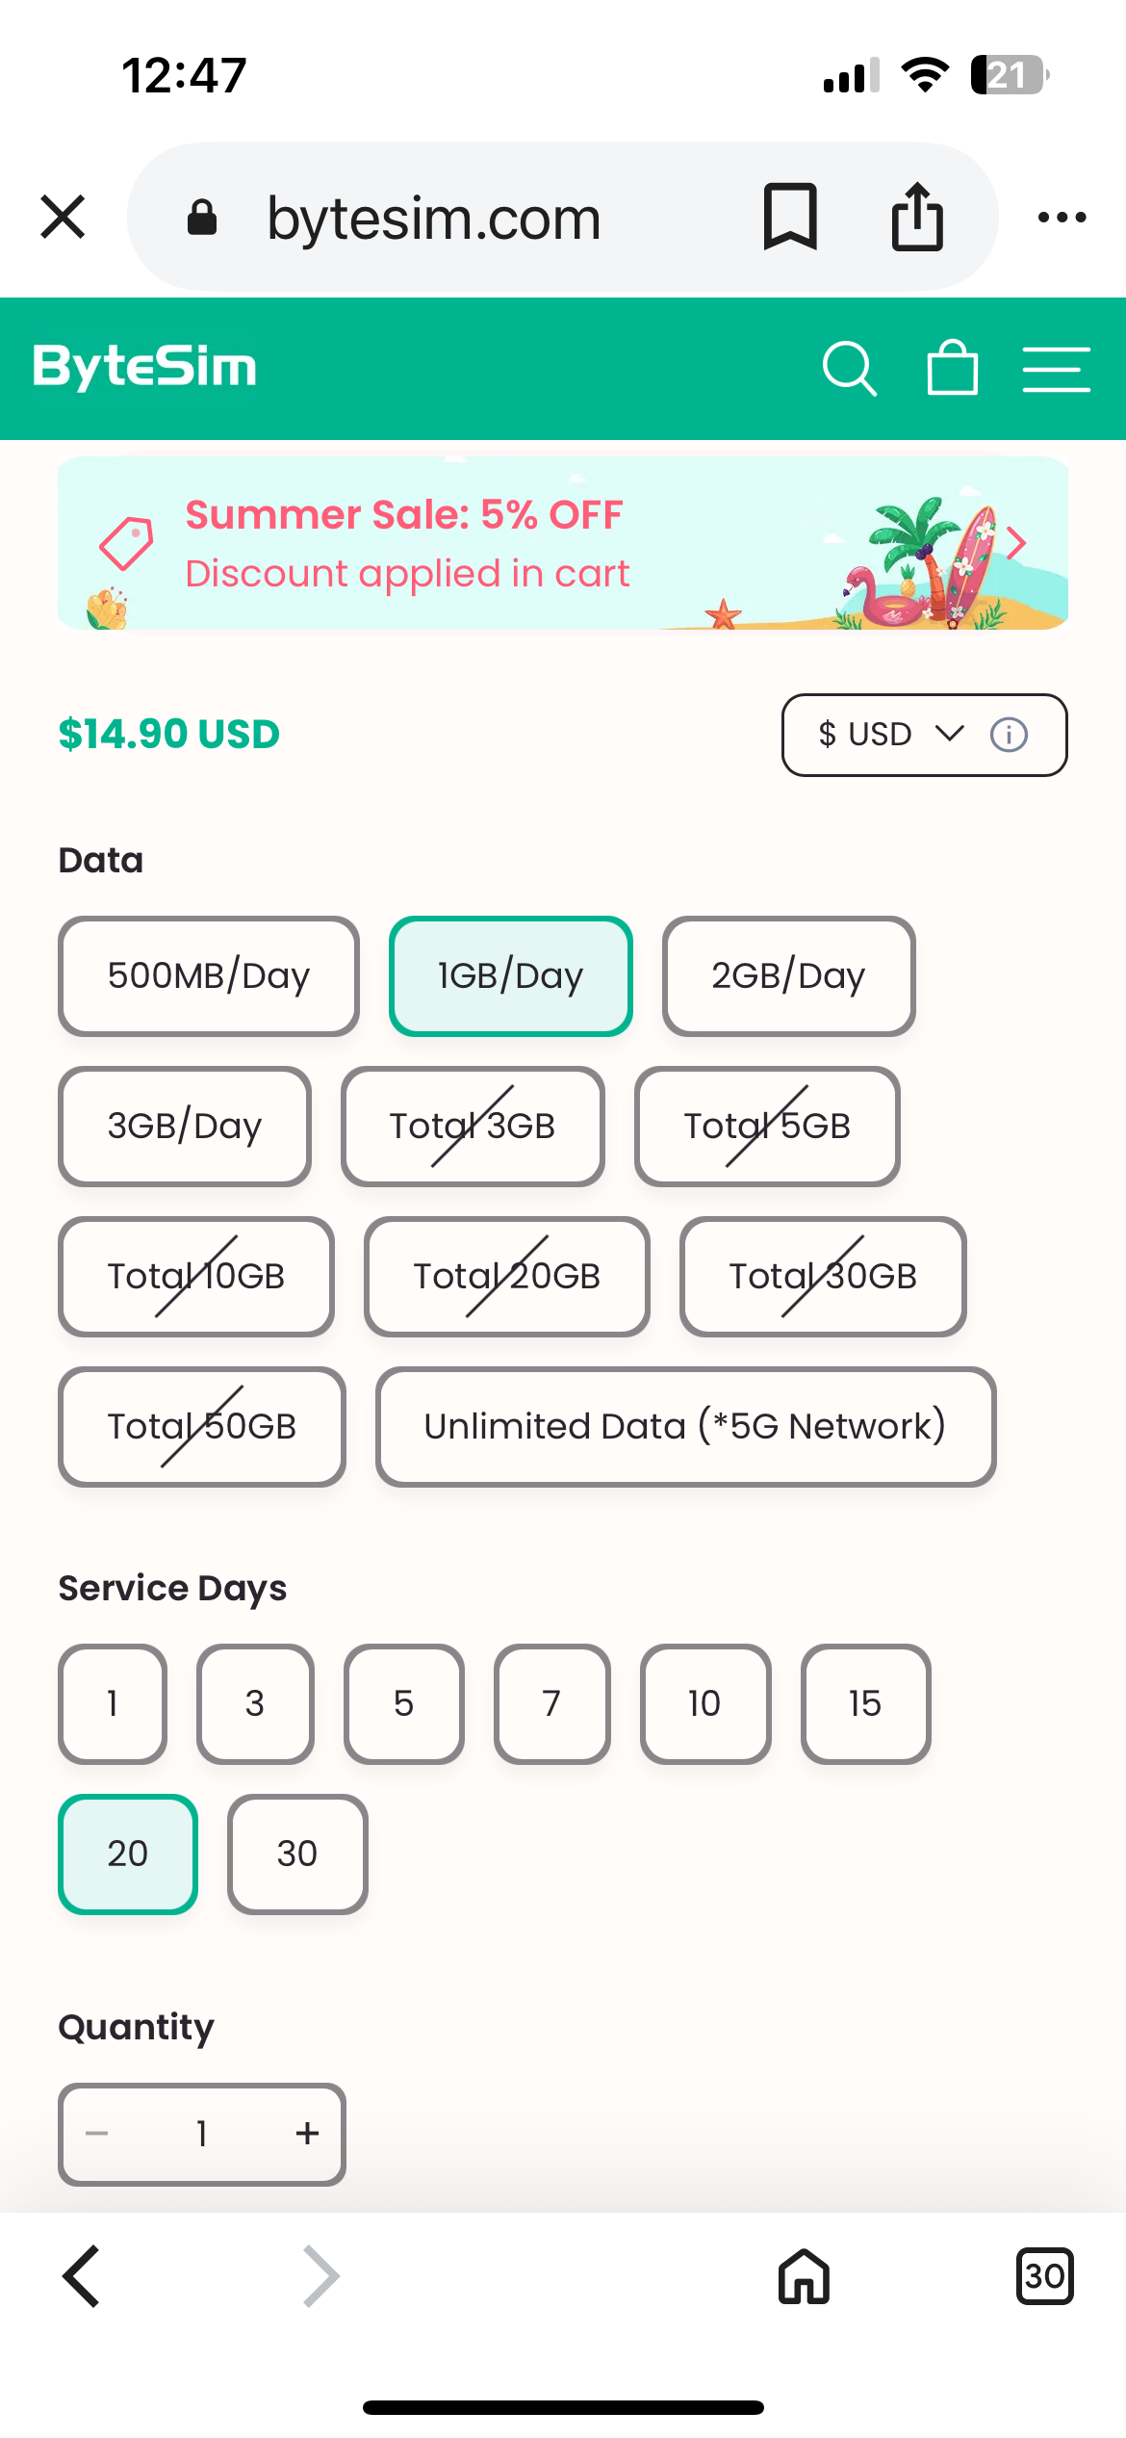1126x2438 pixels.
Task: Go to ByteSim logo homepage
Action: (145, 368)
